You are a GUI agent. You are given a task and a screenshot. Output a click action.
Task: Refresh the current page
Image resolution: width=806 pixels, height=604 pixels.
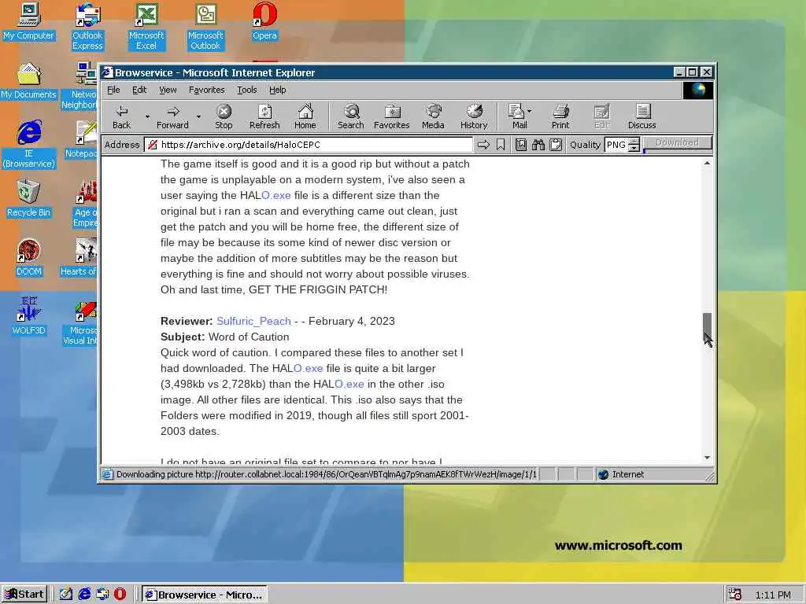point(264,116)
